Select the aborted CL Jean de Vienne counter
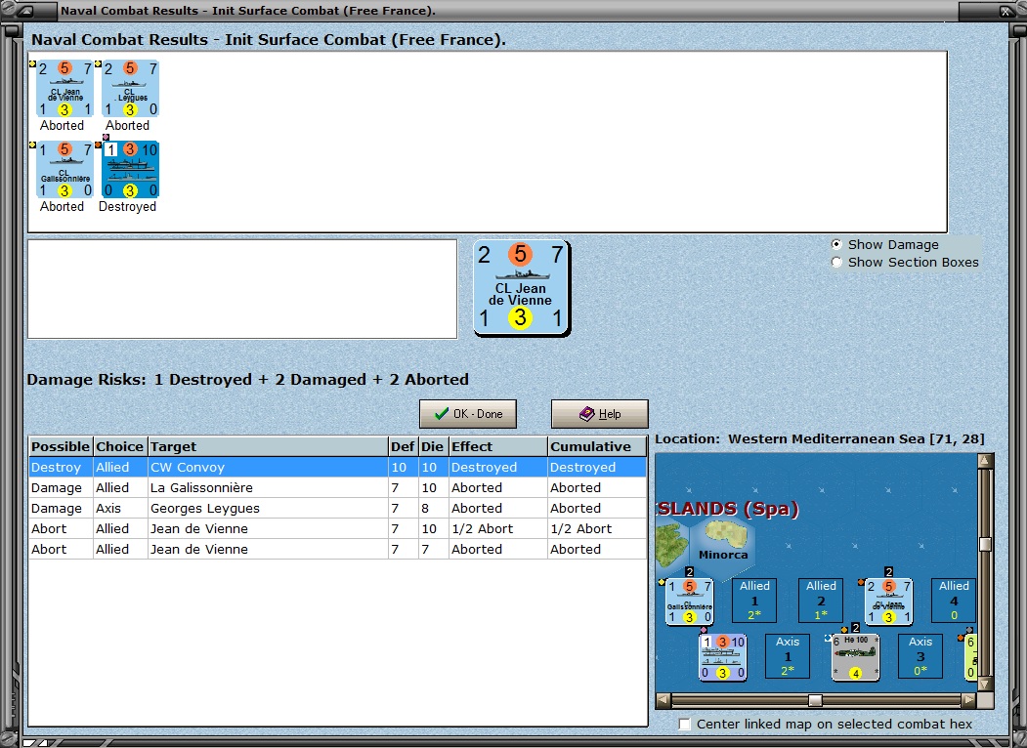Image resolution: width=1027 pixels, height=748 pixels. [64, 88]
